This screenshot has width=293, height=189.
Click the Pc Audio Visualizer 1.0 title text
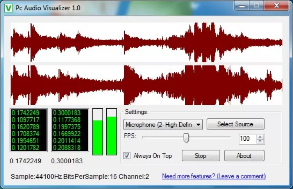[48, 8]
